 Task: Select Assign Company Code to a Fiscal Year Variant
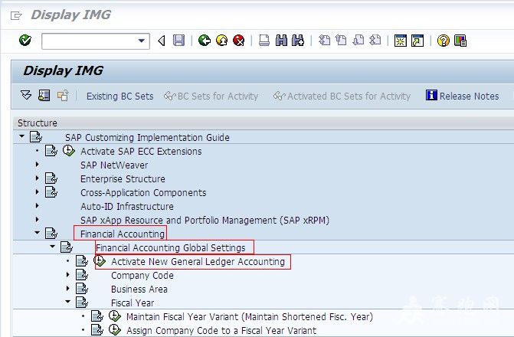tap(221, 330)
